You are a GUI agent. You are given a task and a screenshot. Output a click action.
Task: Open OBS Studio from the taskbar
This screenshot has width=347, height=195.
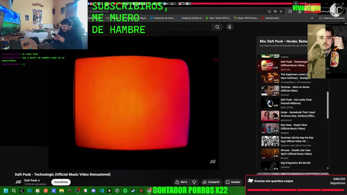pos(78,191)
